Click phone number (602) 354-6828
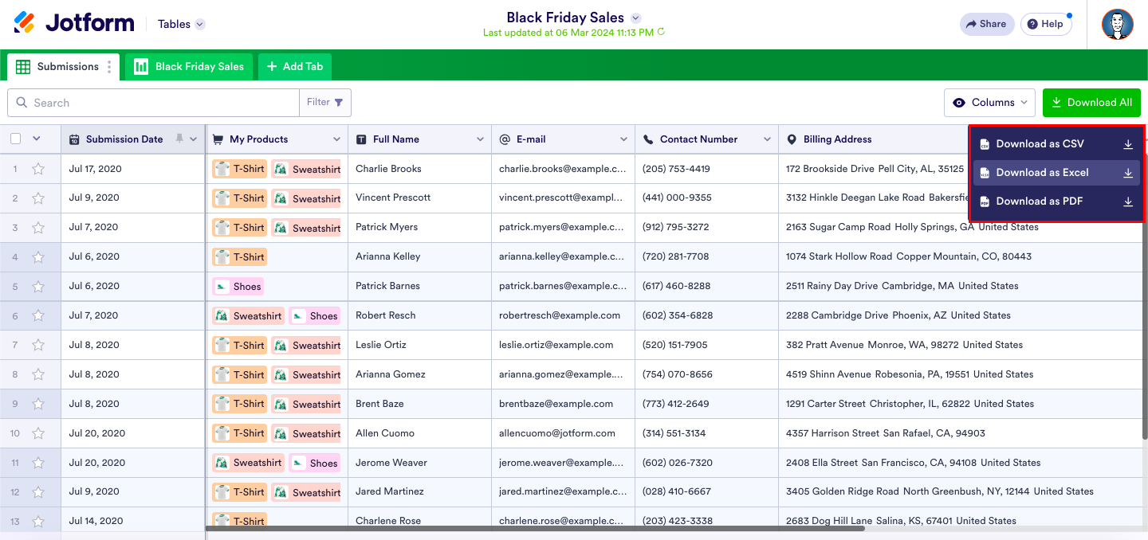This screenshot has height=540, width=1148. pyautogui.click(x=678, y=315)
